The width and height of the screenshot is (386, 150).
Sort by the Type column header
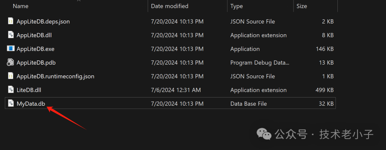(x=237, y=6)
